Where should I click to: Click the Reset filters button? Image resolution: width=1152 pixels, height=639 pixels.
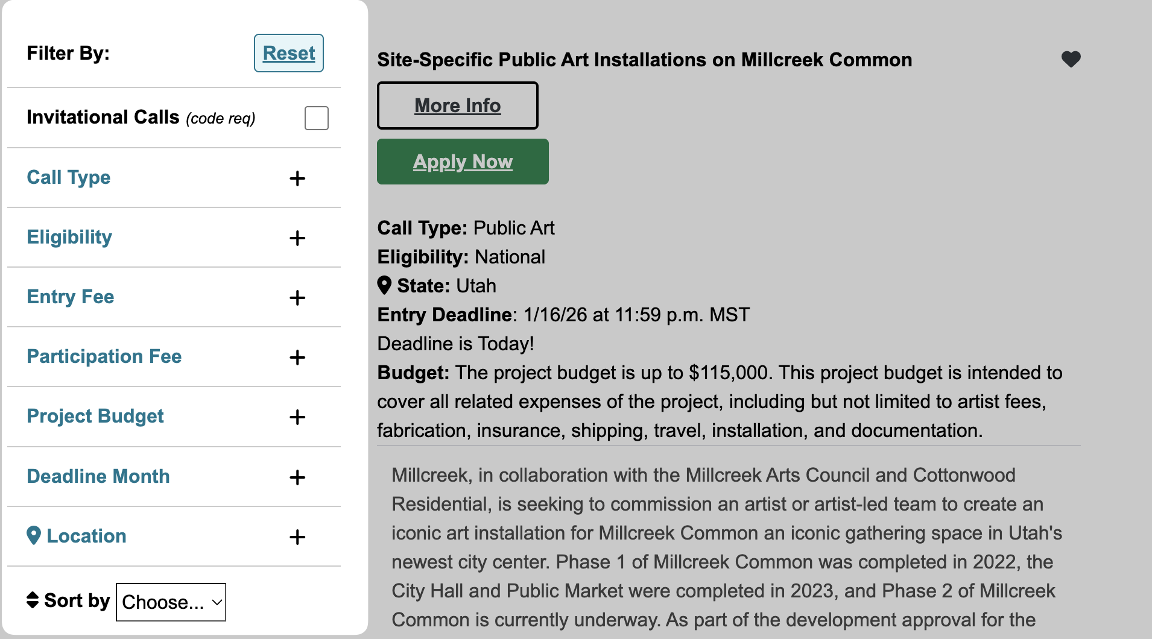pos(288,53)
